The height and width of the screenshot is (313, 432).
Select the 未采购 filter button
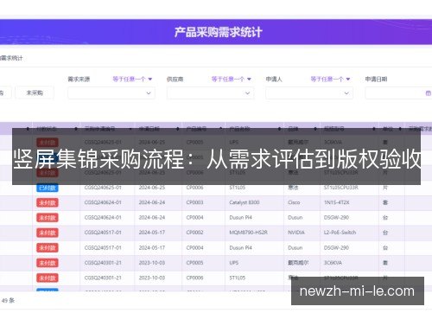[x=35, y=93]
